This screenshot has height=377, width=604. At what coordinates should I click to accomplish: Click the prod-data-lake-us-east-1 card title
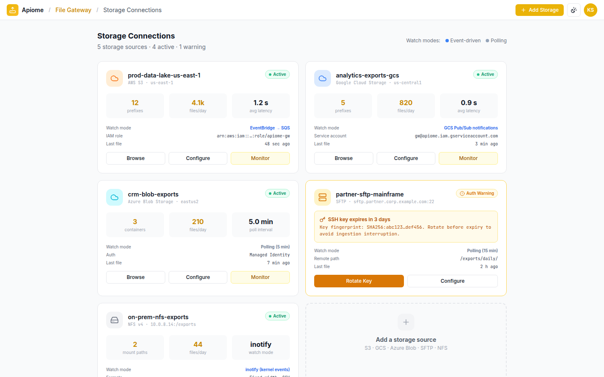[x=164, y=75]
